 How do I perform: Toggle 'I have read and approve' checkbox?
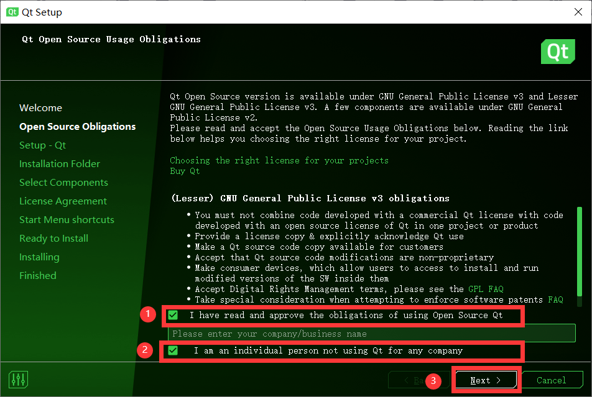(x=173, y=315)
